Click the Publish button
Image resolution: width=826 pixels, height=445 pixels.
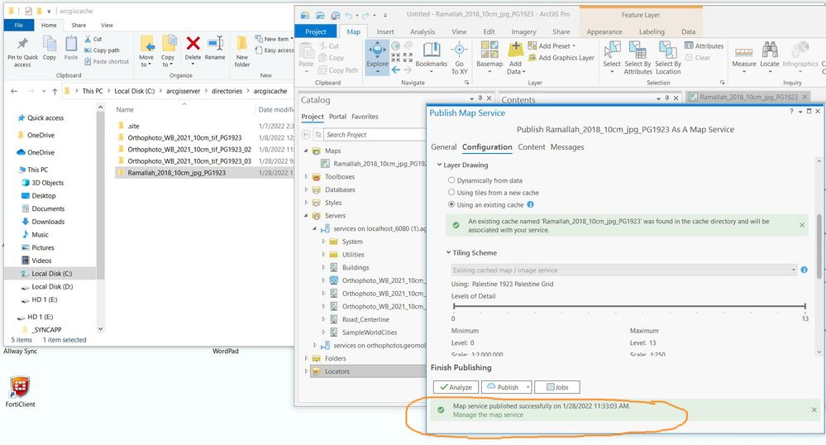[503, 387]
